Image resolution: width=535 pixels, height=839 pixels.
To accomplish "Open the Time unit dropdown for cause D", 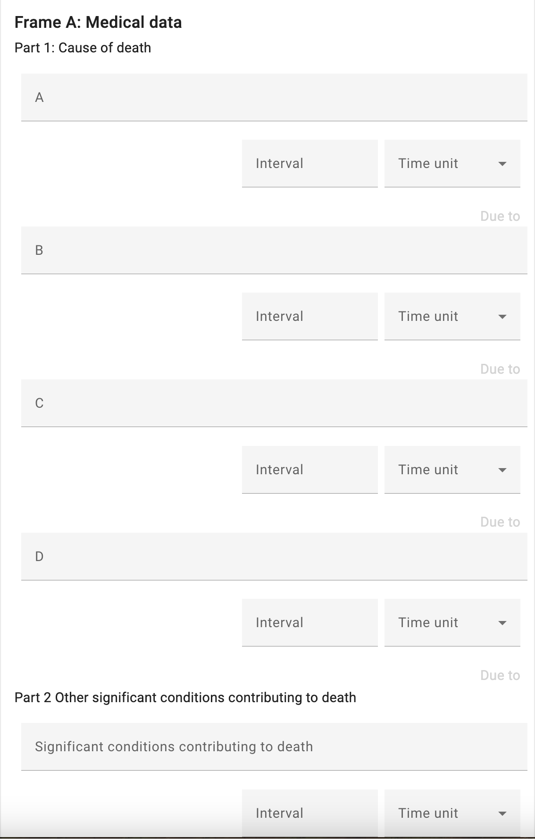I will click(x=443, y=622).
